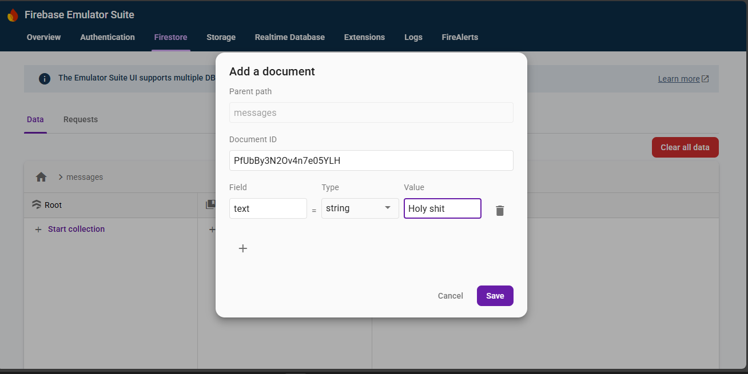Click the Firebase flame logo
Image resolution: width=748 pixels, height=374 pixels.
13,14
